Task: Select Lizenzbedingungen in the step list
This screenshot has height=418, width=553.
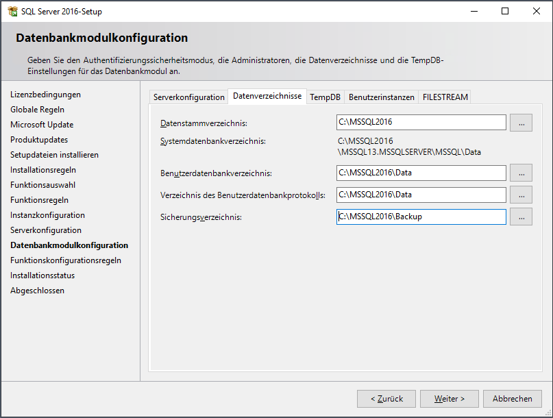Action: (45, 95)
